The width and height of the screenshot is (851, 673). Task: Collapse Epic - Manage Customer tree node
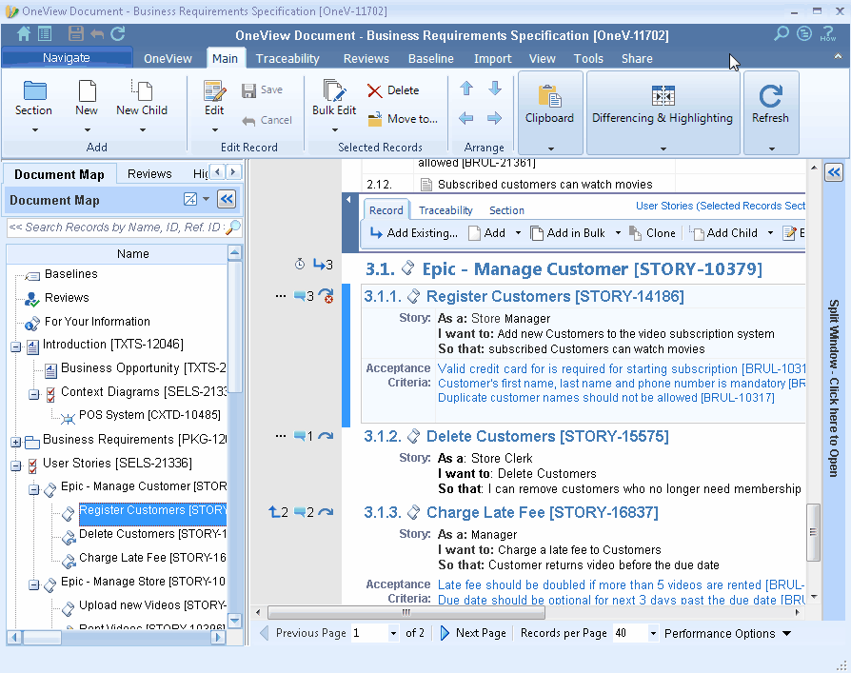(34, 489)
